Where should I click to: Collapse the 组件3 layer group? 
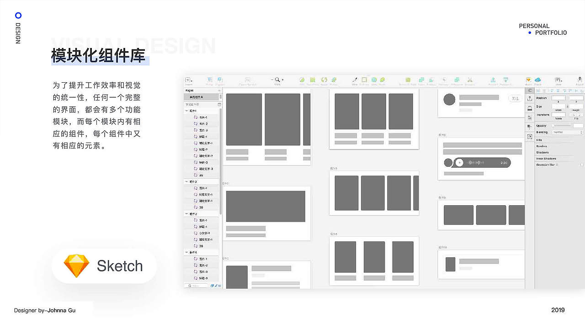point(186,214)
